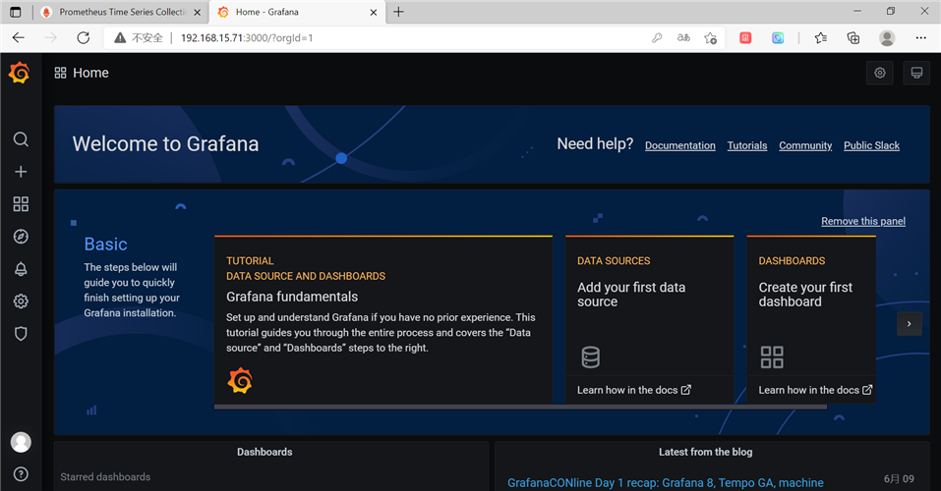Screen dimensions: 941x491
Task: Click the database icon in Data Sources card
Action: (x=591, y=357)
